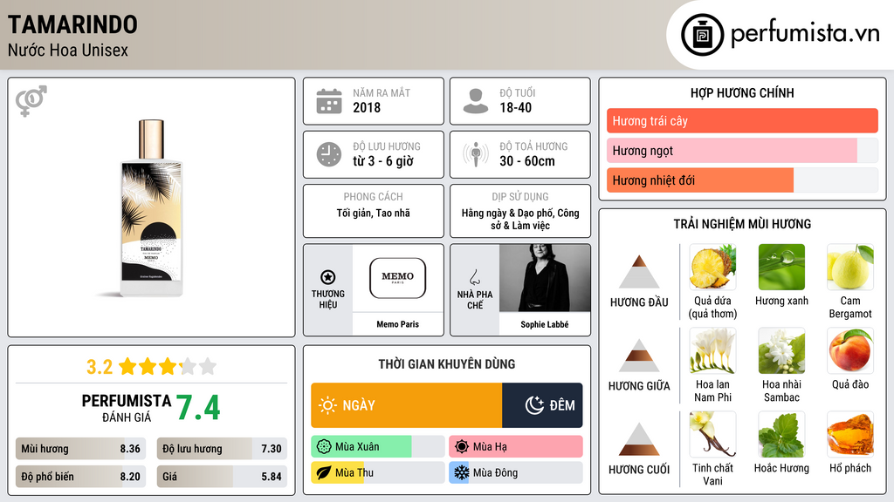The image size is (894, 502).
Task: Click the moon icon in the Đêm bar
Action: 534,405
